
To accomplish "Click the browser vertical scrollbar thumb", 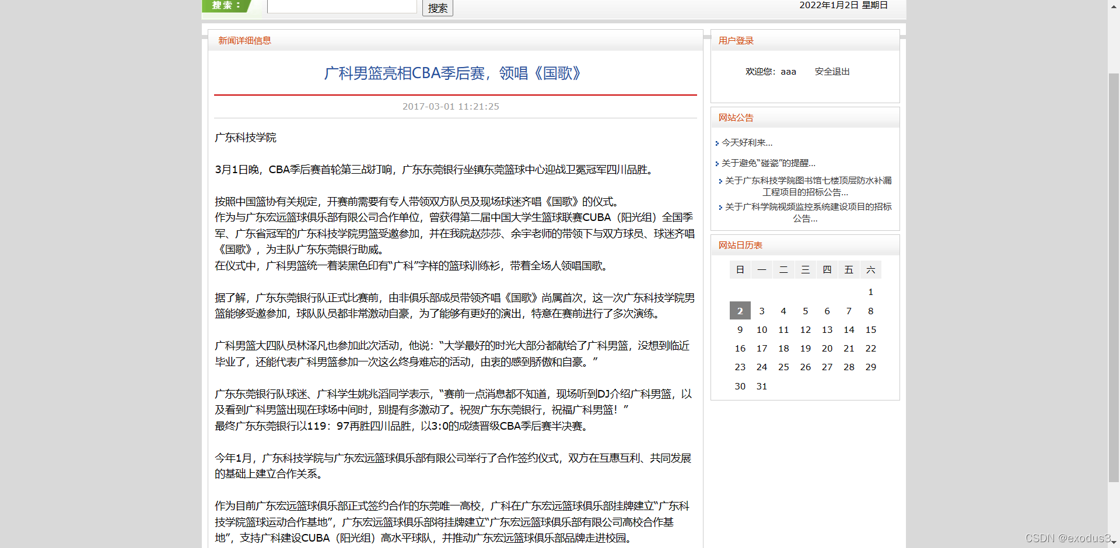I will click(x=1114, y=276).
